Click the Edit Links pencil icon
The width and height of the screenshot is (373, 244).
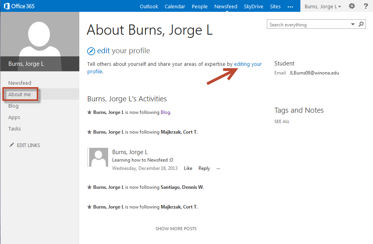click(x=11, y=145)
